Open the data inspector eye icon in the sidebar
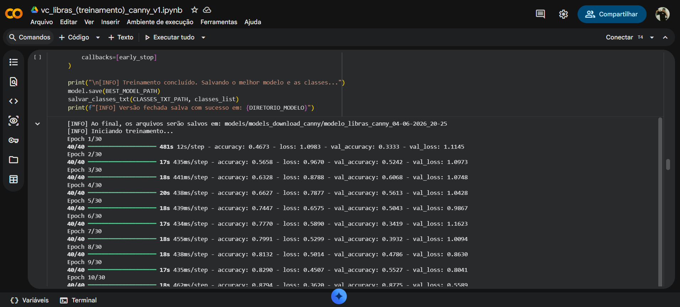 click(14, 121)
